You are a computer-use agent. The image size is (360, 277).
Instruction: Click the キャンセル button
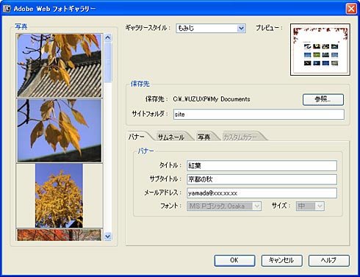click(x=281, y=260)
